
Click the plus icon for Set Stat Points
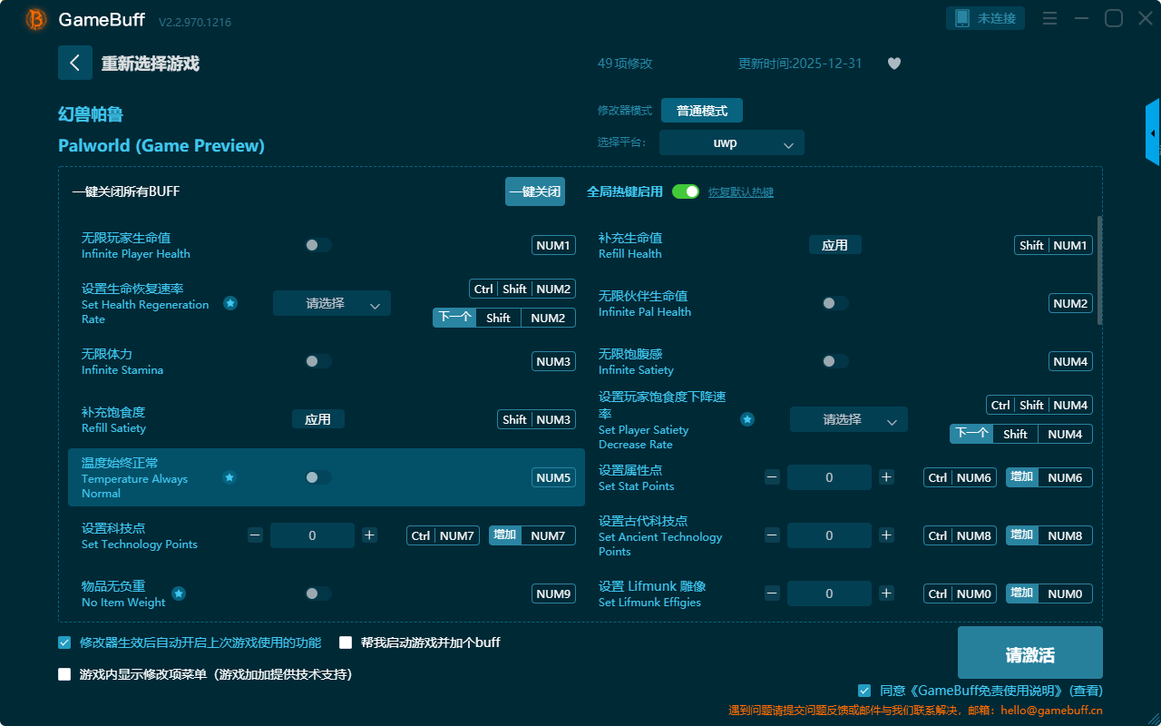pyautogui.click(x=886, y=477)
